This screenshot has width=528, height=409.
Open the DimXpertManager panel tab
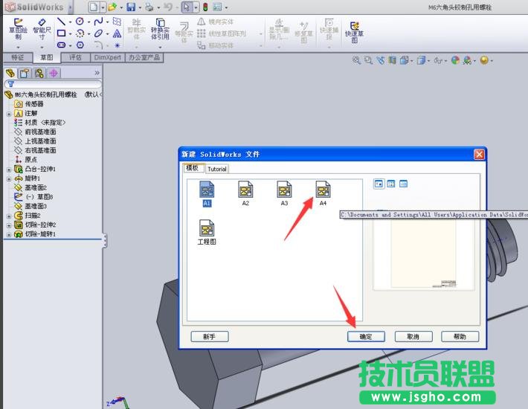tap(54, 73)
